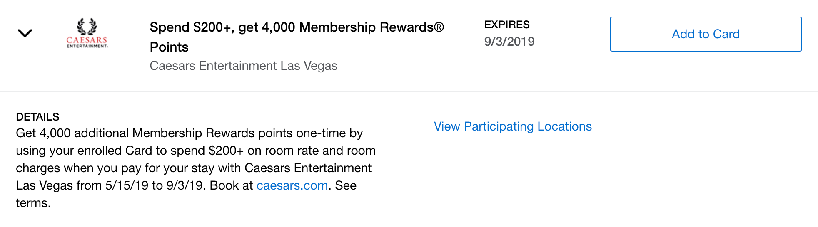Click the red CAESARS wordmark in logo
Viewport: 818px width, 227px height.
coord(87,40)
